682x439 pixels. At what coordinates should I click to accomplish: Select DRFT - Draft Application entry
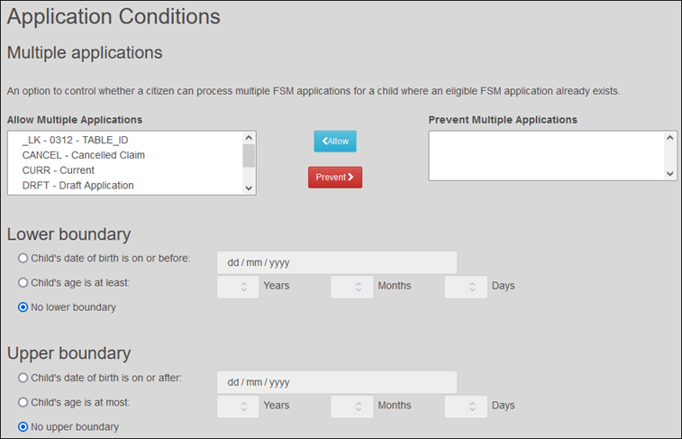tap(77, 186)
